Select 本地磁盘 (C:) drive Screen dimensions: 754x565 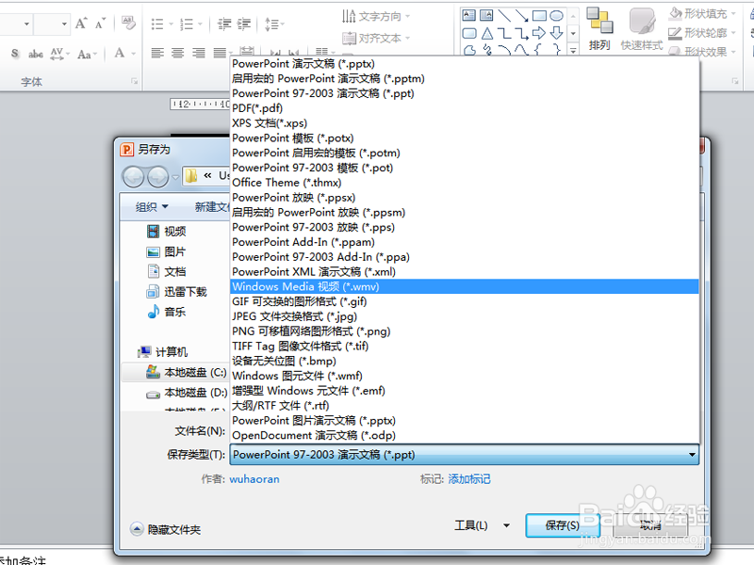click(x=186, y=372)
